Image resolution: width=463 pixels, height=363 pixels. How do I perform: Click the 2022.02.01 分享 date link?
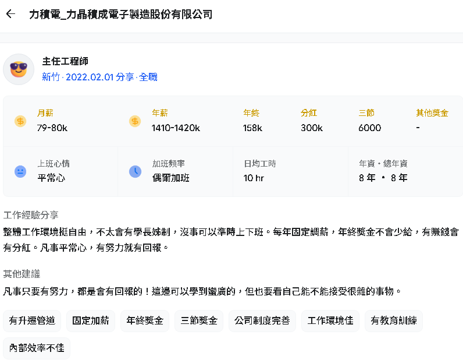[x=99, y=77]
